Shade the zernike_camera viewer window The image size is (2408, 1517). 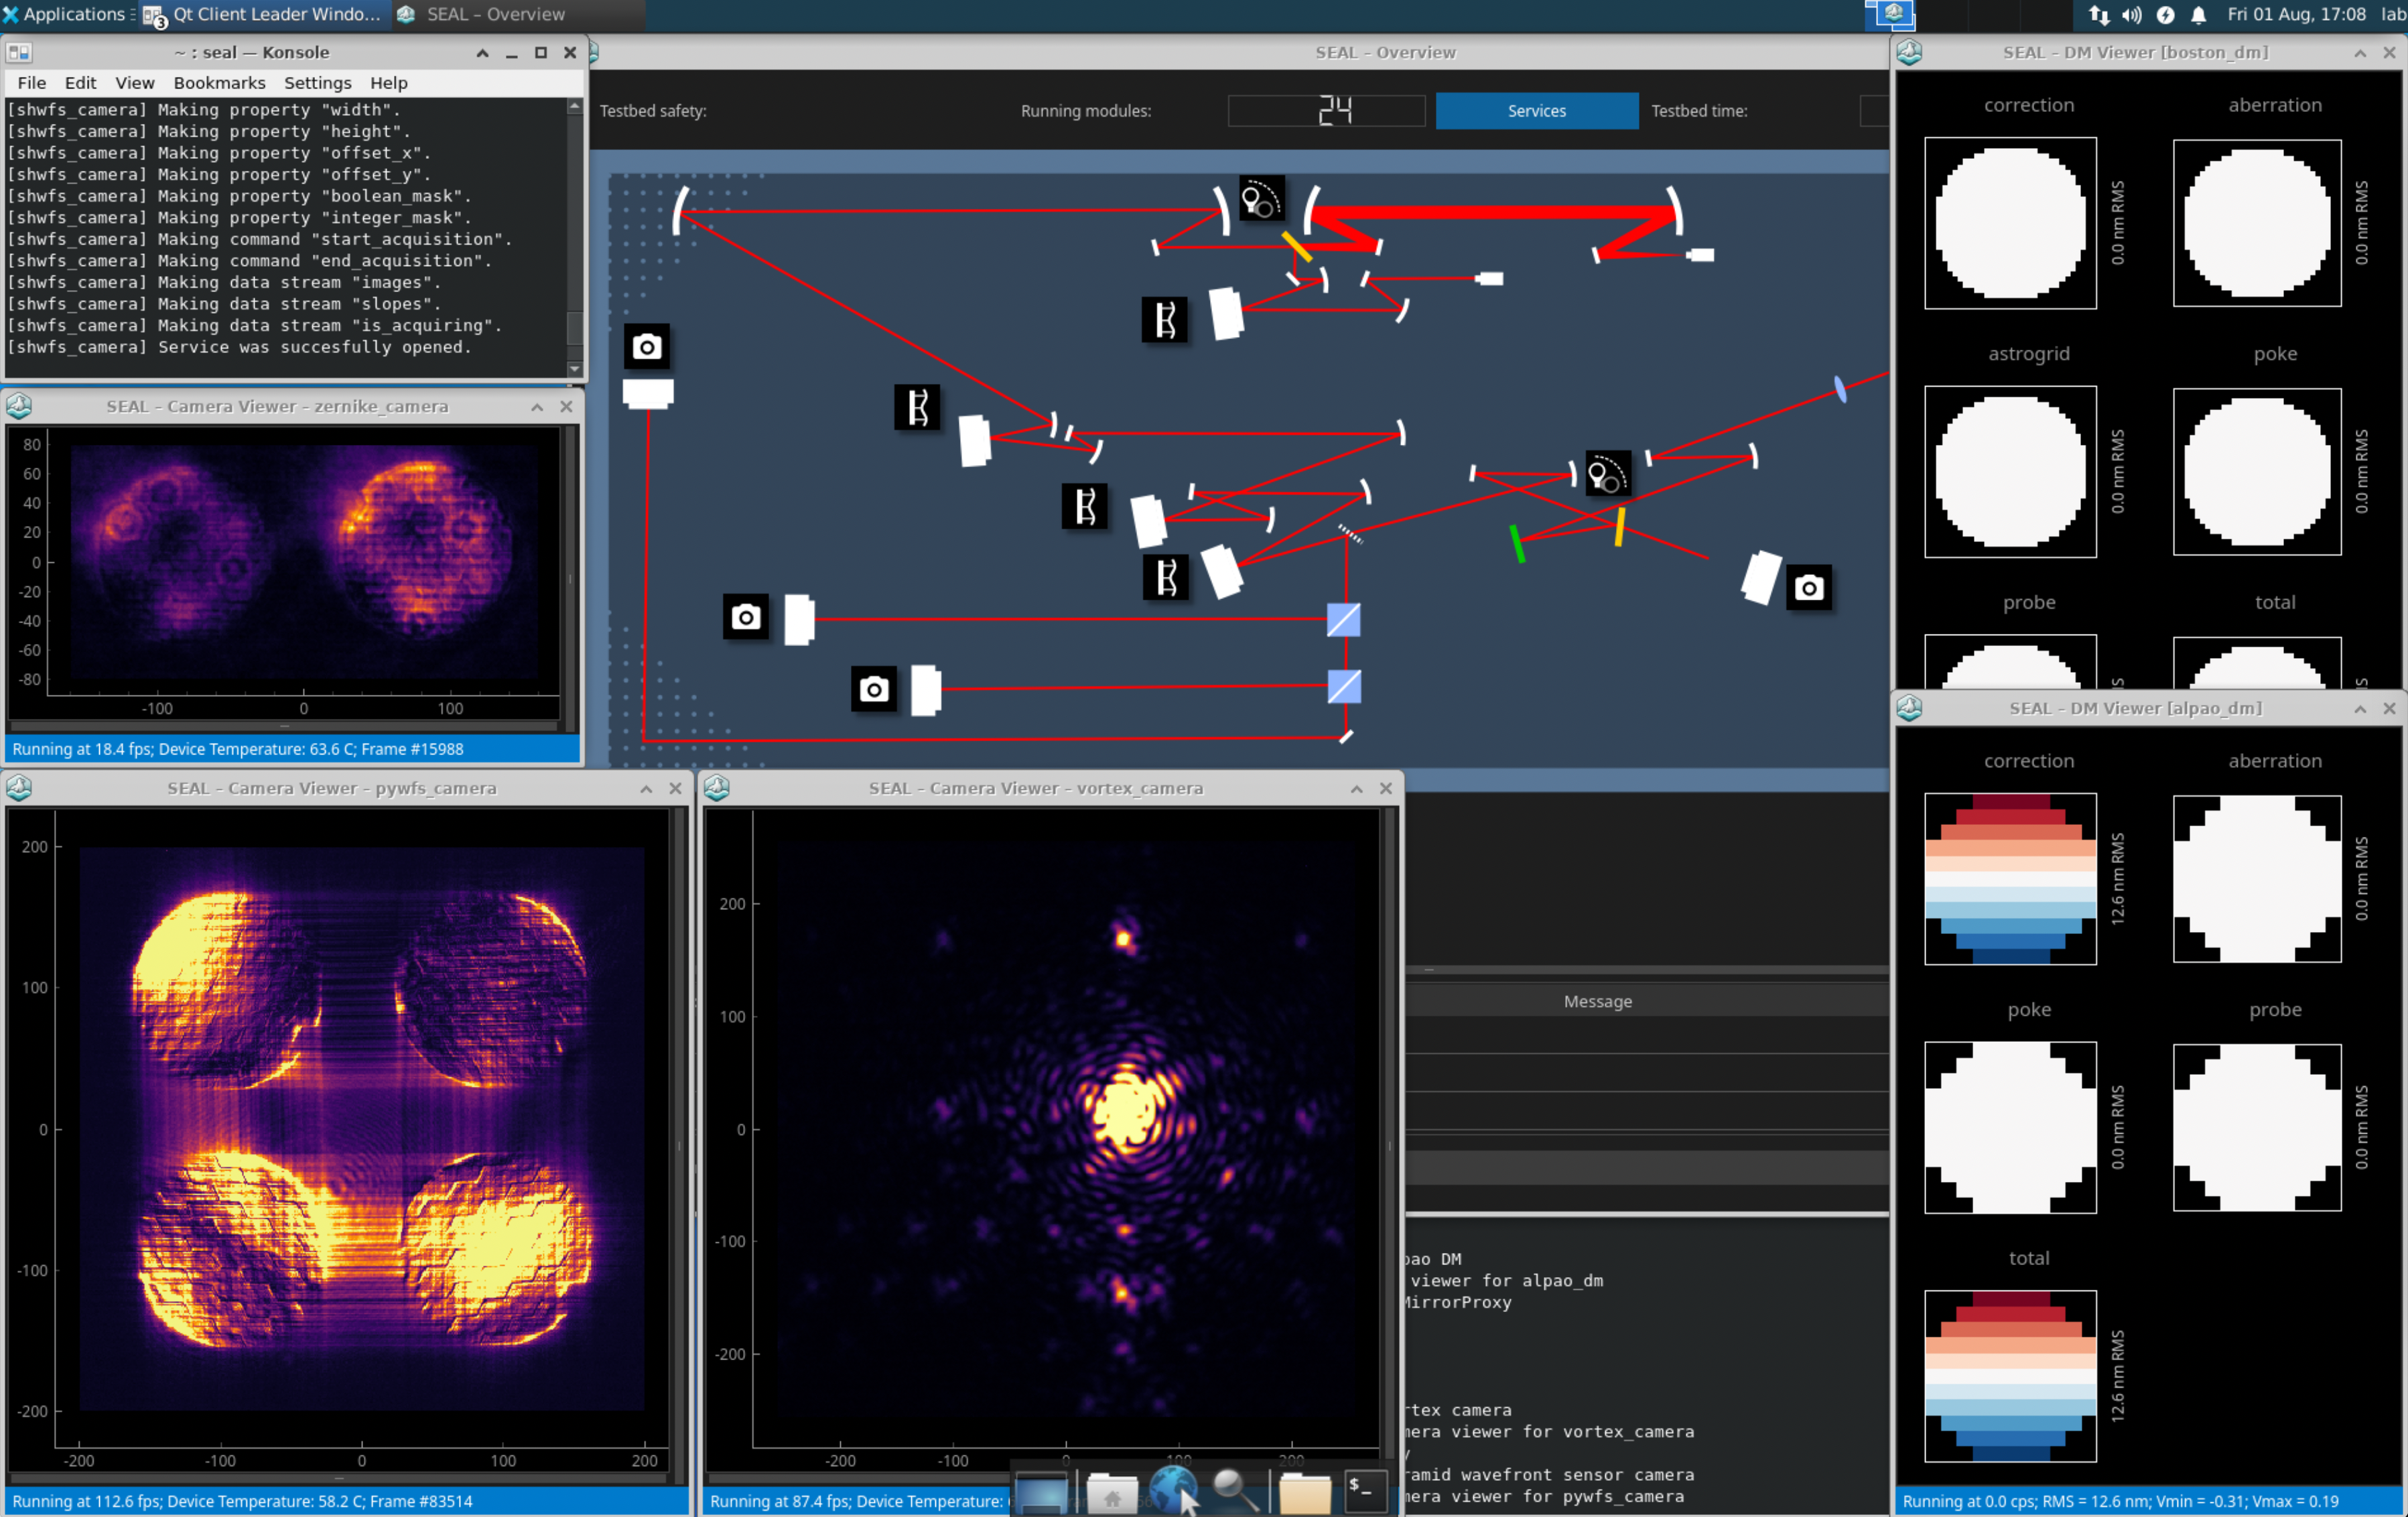point(537,407)
